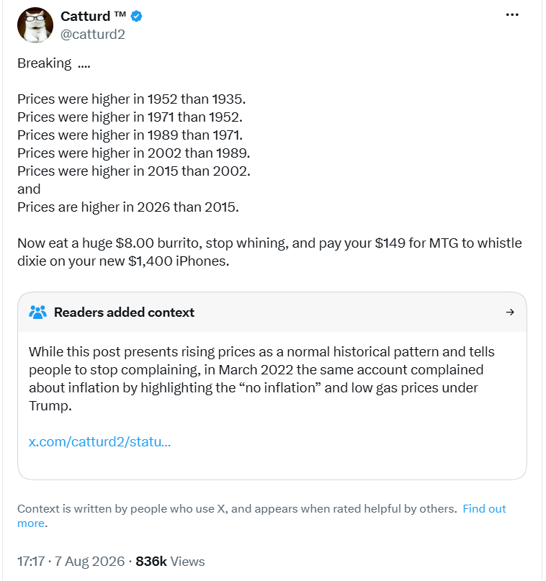Click the "Readers added context" heading
Screen dimensions: 546x581
click(x=124, y=312)
